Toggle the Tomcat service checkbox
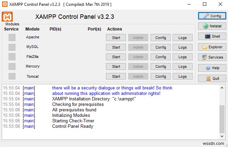Screen dimensions: 228x147 point(12,76)
